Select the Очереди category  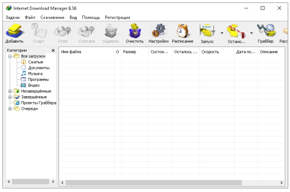click(29, 109)
